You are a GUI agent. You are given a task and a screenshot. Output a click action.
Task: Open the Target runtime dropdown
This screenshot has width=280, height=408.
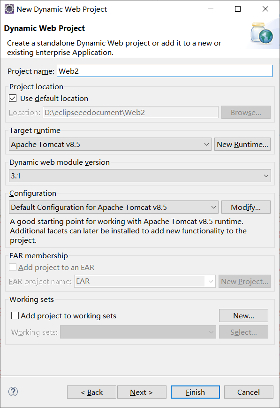110,144
